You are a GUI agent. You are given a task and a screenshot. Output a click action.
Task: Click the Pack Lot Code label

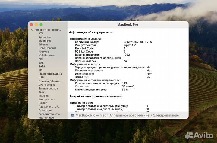point(85,48)
